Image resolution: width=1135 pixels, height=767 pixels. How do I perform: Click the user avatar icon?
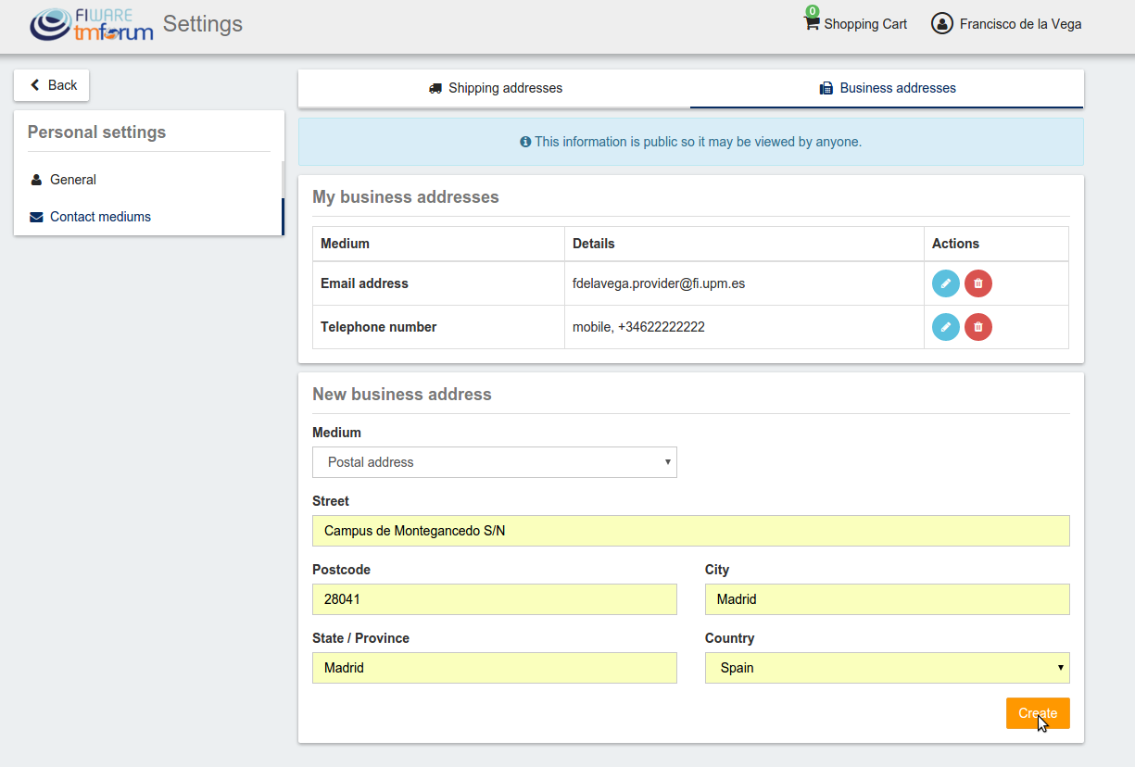point(942,24)
